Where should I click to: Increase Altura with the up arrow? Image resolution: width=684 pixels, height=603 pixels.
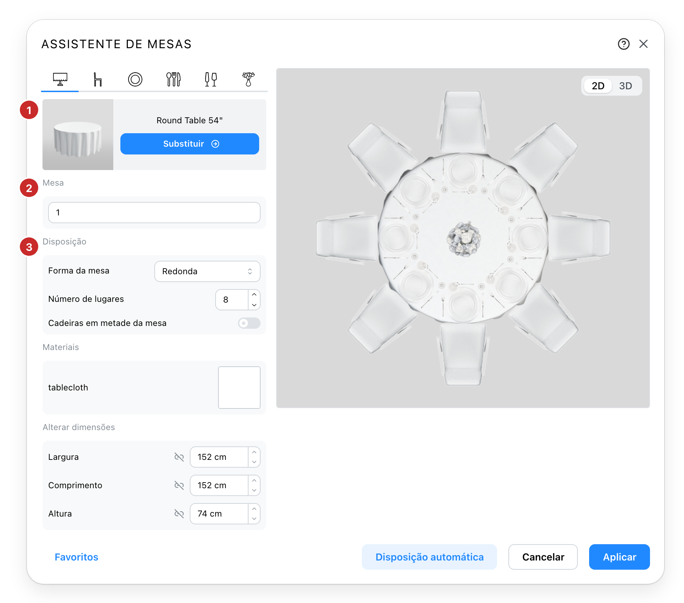point(254,509)
